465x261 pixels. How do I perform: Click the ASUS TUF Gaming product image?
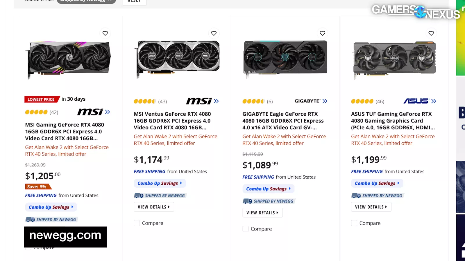pos(394,59)
